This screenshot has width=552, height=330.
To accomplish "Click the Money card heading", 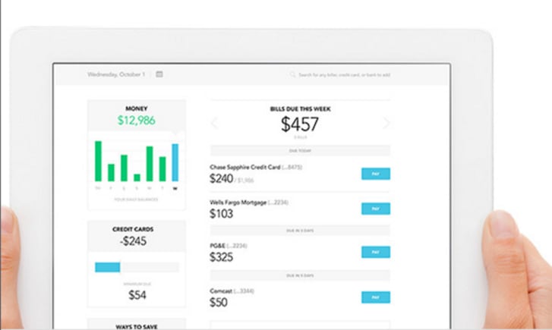I will pyautogui.click(x=137, y=108).
